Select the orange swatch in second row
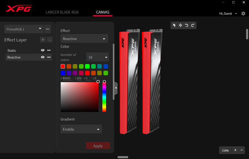This screenshot has height=159, width=249. [93, 73]
